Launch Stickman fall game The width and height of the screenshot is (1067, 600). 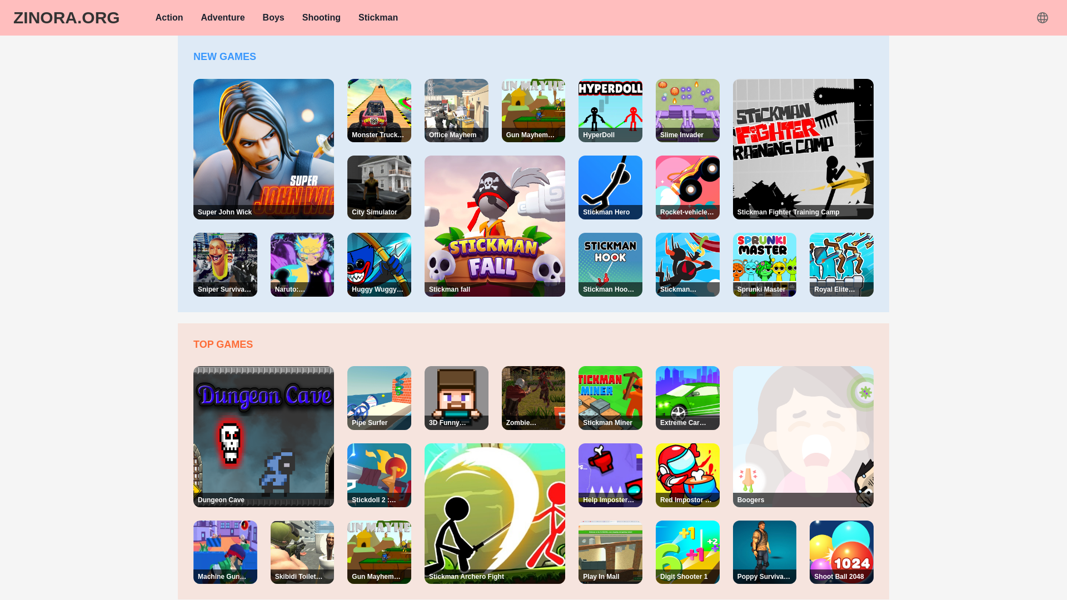coord(495,226)
